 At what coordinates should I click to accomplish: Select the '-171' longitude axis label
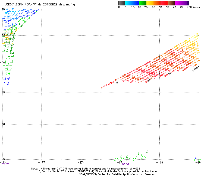pos(120,162)
